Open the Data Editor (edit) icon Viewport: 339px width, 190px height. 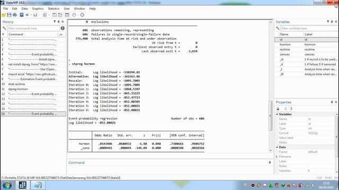tap(55, 15)
